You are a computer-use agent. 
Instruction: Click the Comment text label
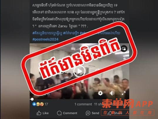click(x=70, y=113)
